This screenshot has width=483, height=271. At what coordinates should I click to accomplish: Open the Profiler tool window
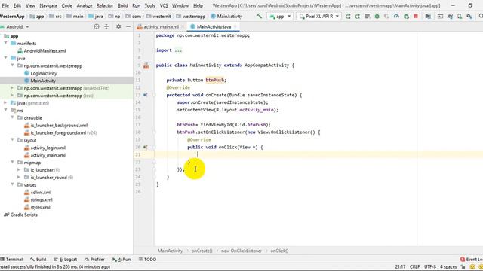pos(94,260)
